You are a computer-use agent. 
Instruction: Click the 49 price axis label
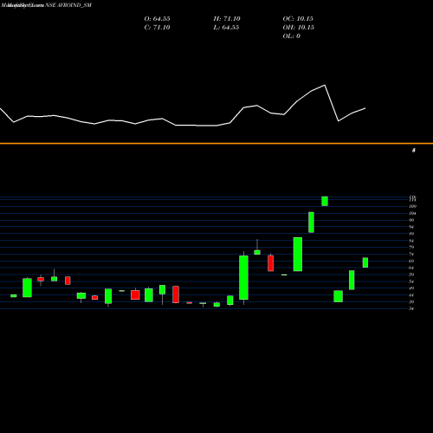coord(411,288)
